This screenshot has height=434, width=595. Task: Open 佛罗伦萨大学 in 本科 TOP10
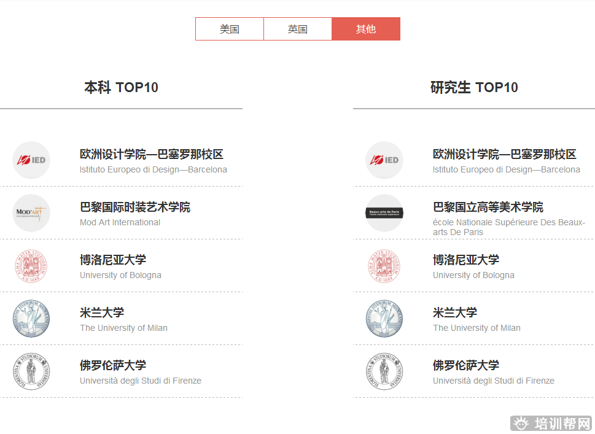[113, 365]
